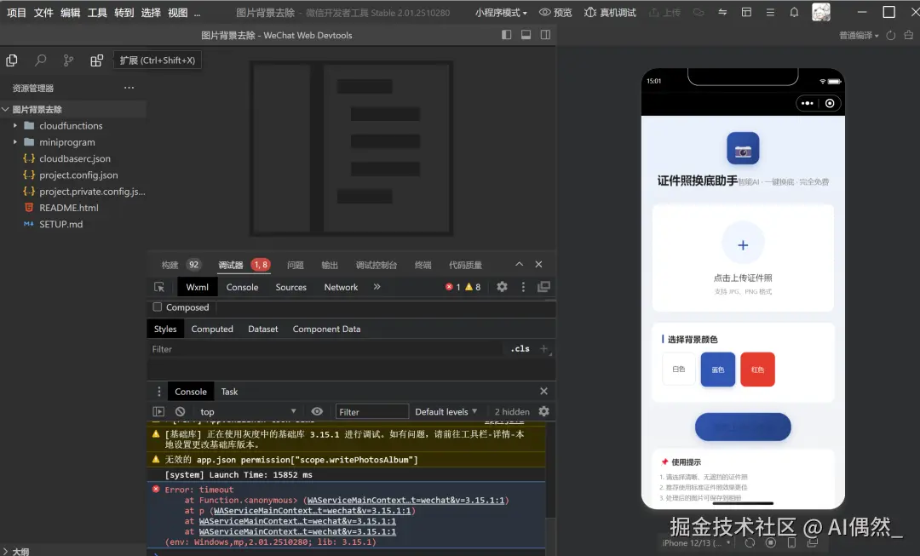
Task: Open the top JavaScript context dropdown
Action: 248,412
